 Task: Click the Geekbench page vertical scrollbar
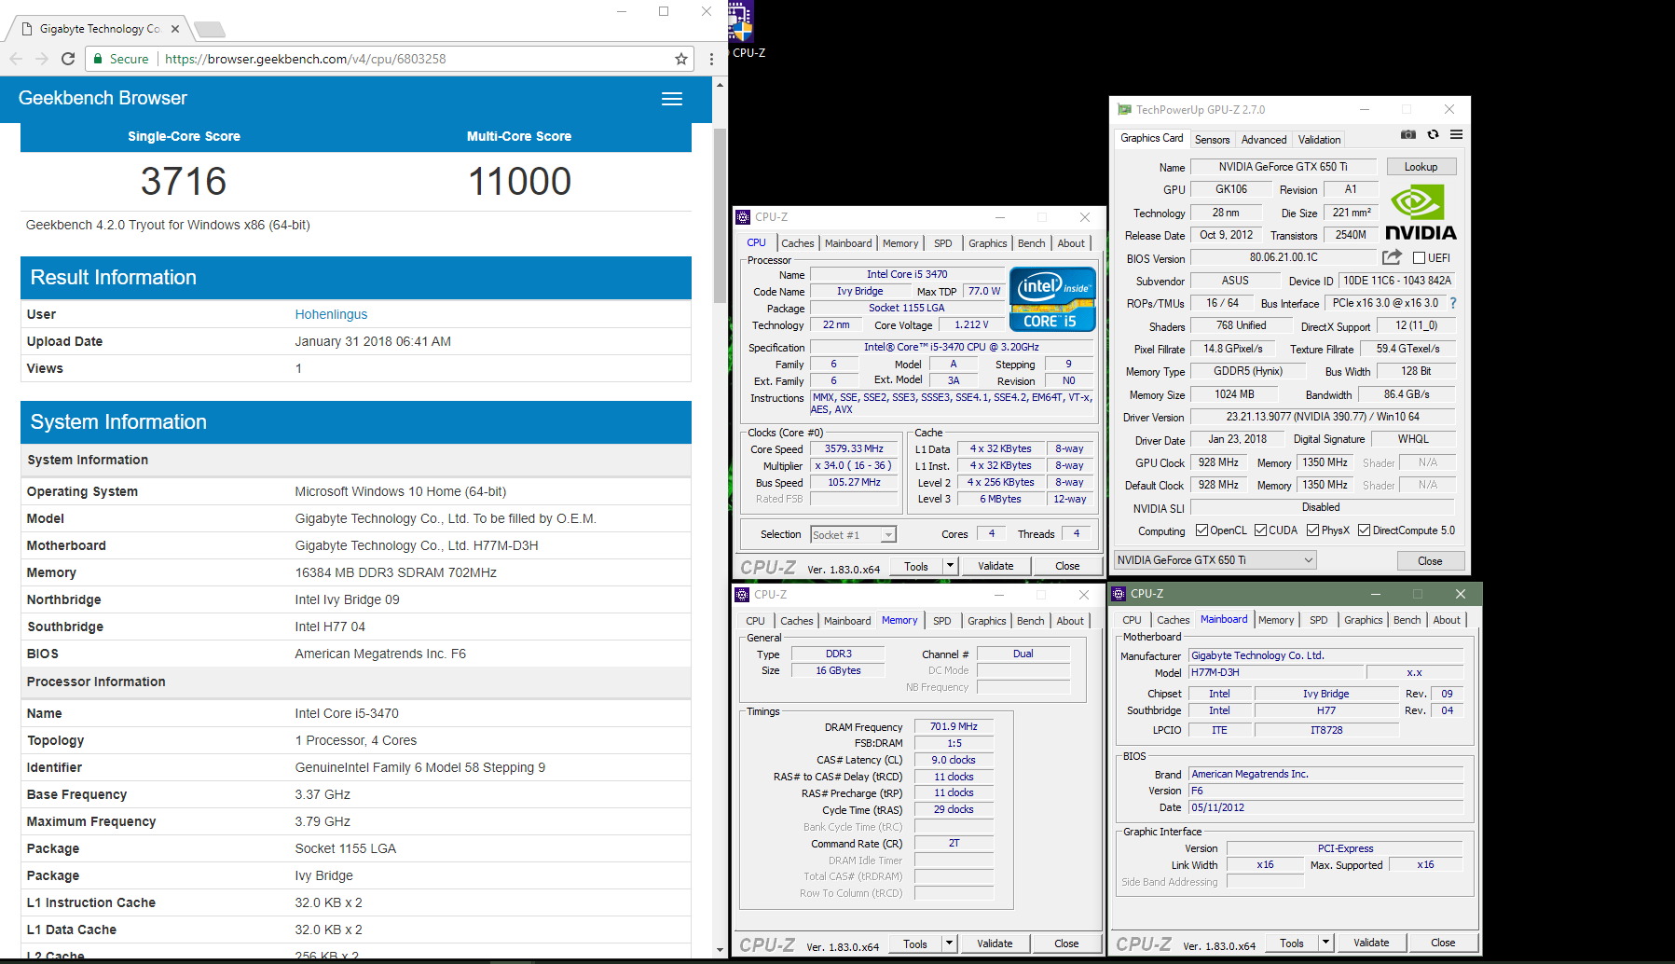point(720,215)
